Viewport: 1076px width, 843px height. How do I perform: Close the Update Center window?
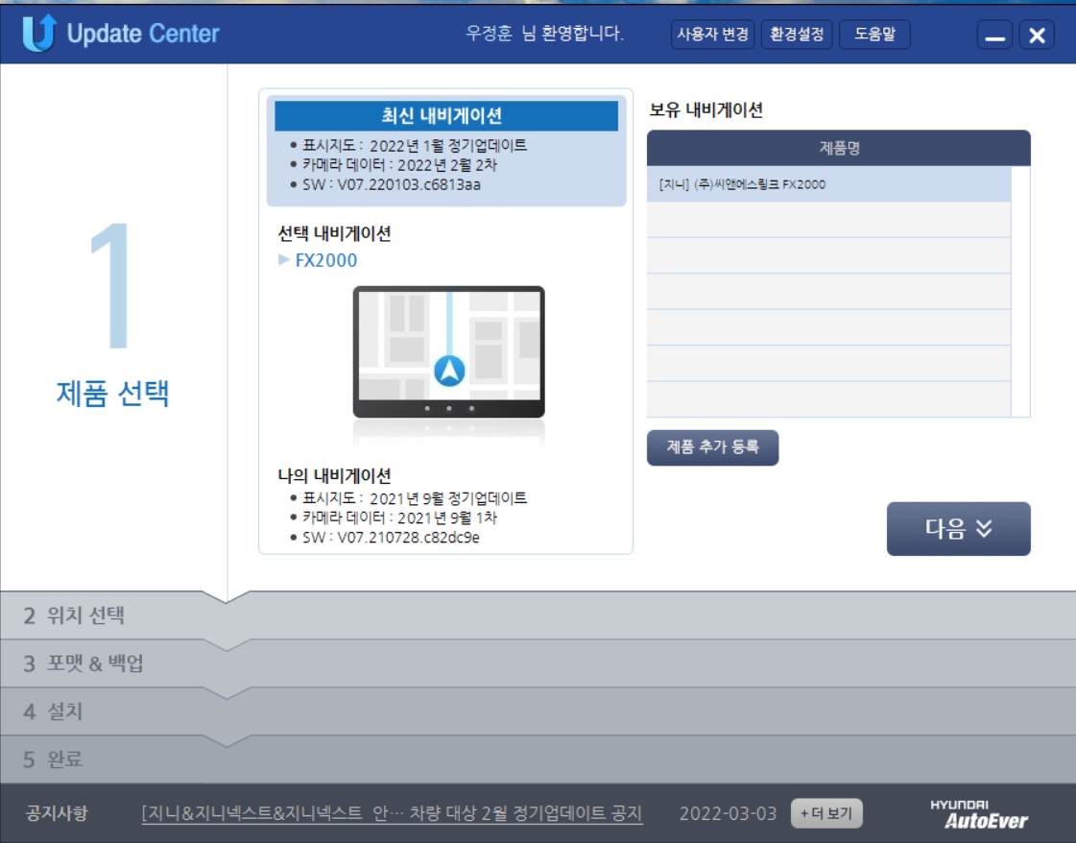tap(1037, 35)
